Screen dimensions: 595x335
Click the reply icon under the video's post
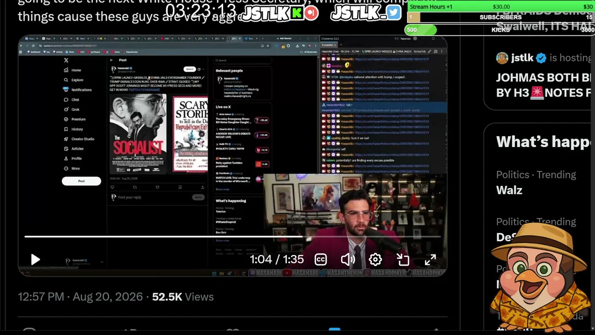112,187
